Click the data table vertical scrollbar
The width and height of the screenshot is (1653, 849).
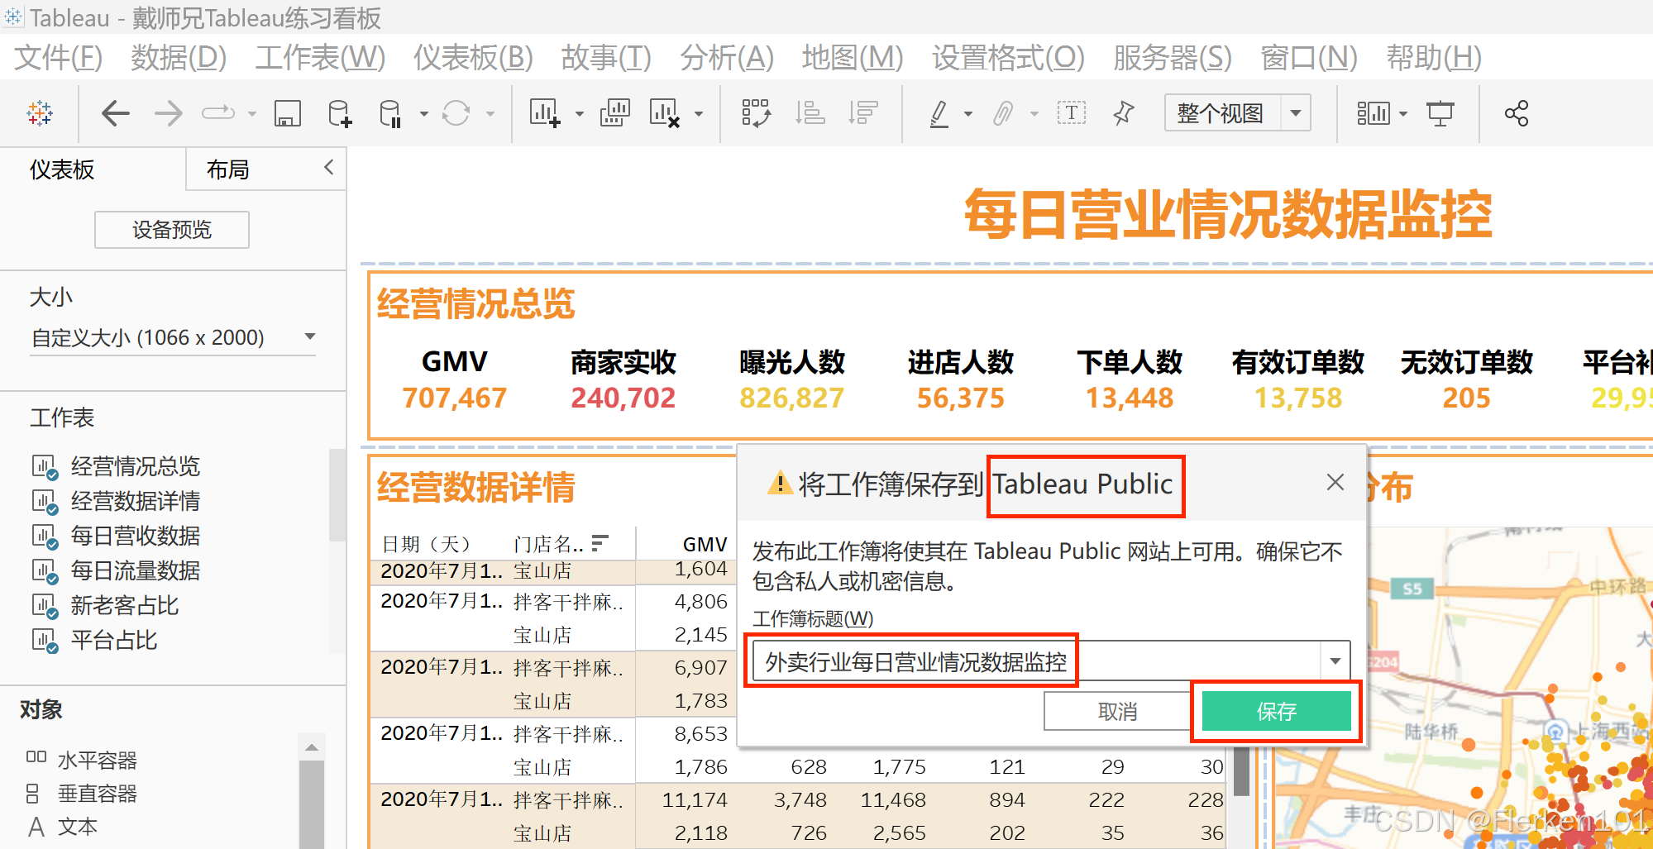(x=1241, y=772)
